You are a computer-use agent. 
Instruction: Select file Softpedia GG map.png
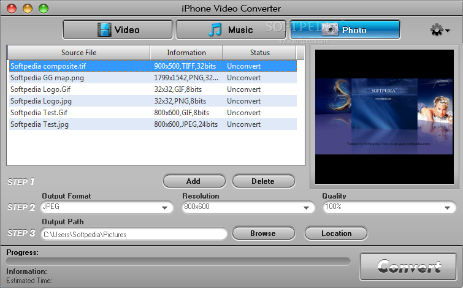pos(153,78)
